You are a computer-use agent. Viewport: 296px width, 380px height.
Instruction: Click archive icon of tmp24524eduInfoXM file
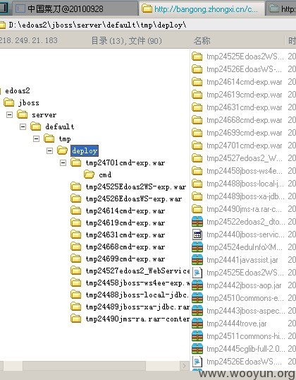[x=197, y=247]
